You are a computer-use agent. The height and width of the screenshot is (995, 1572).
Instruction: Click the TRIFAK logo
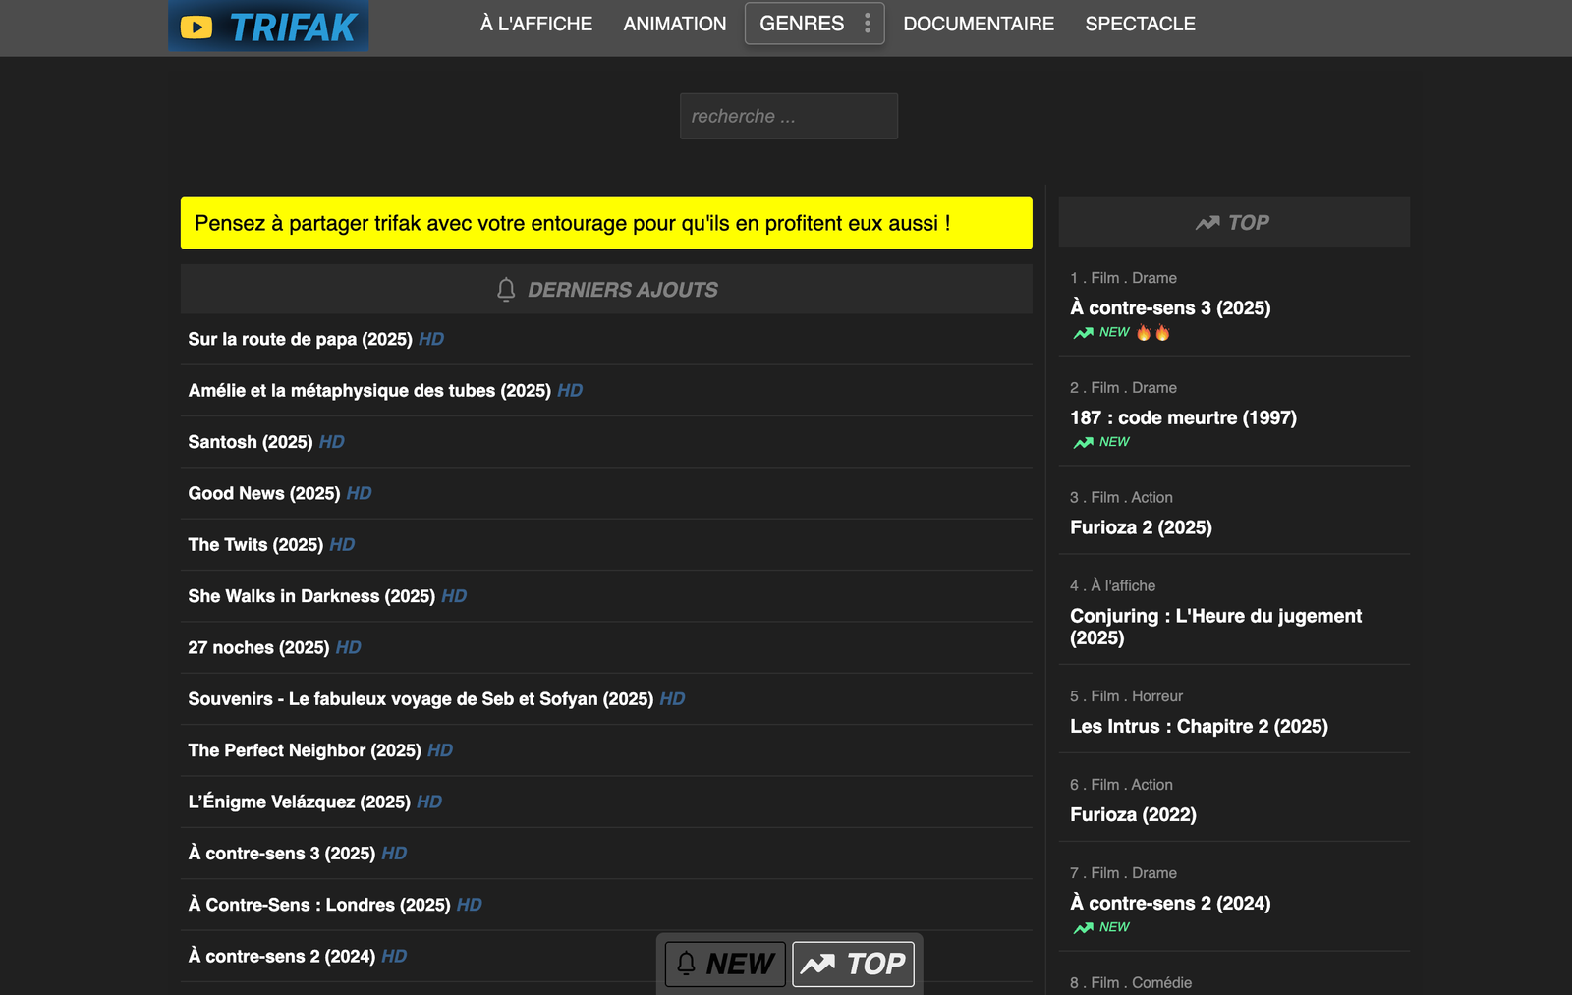(x=268, y=27)
